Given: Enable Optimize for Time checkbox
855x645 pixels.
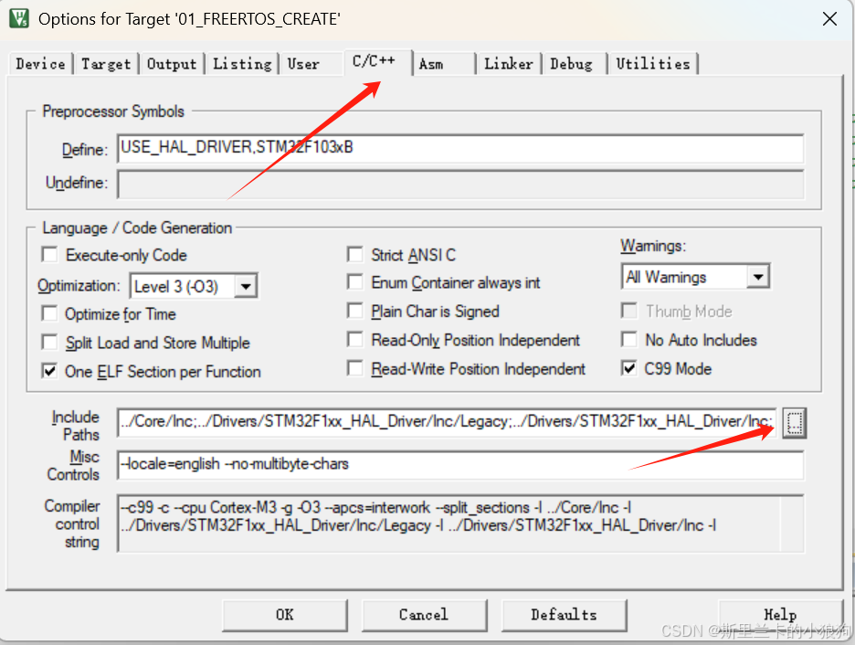Looking at the screenshot, I should (x=49, y=313).
